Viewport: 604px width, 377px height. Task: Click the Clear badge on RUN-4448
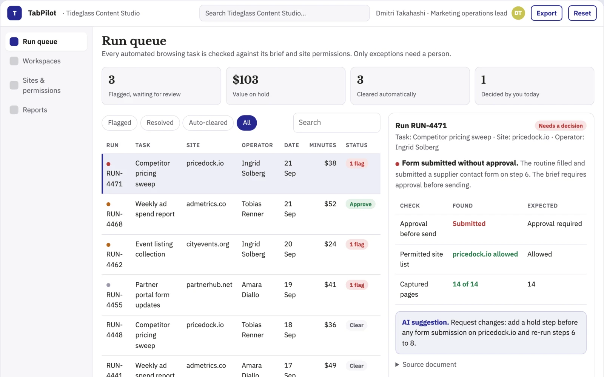click(x=356, y=325)
